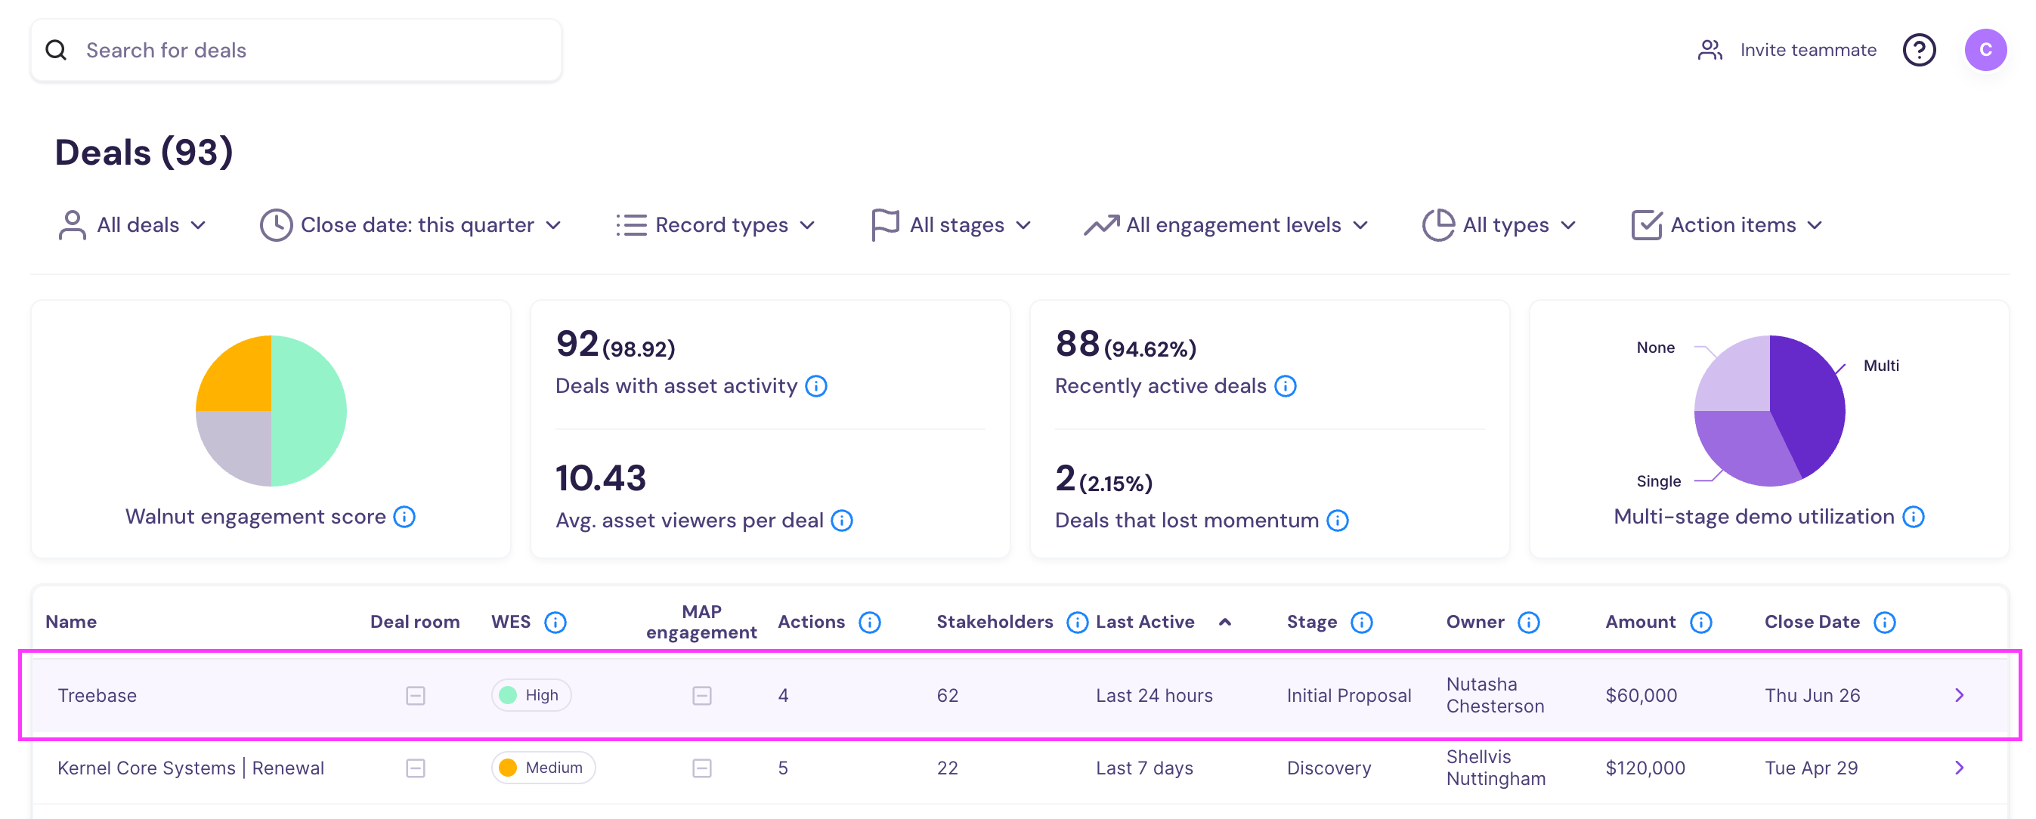The height and width of the screenshot is (819, 2036).
Task: Click Kernel Core Systems deal room icon
Action: 415,768
